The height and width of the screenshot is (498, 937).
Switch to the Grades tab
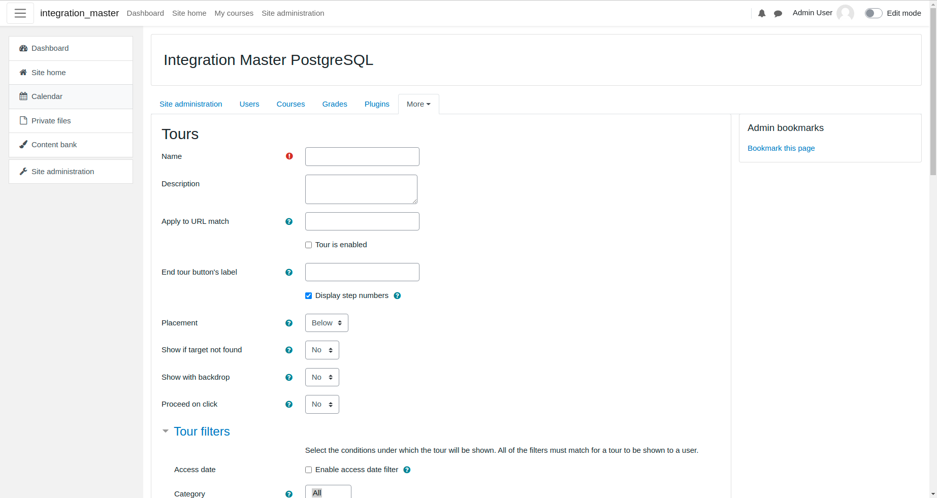tap(335, 104)
